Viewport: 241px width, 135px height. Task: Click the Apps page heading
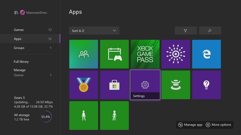point(75,12)
